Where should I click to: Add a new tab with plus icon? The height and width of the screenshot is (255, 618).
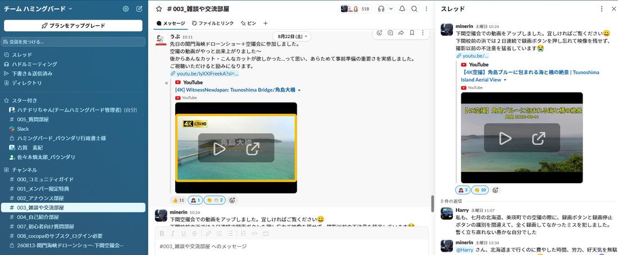click(x=265, y=23)
